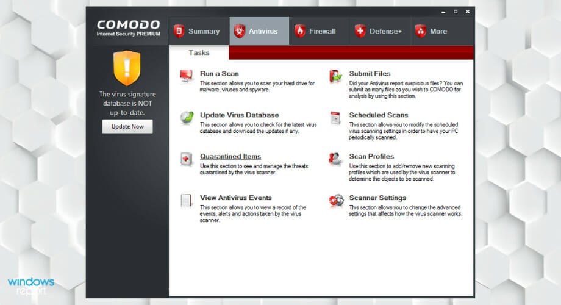The image size is (561, 305).
Task: Click the Update Virus Database globe icon
Action: [187, 117]
